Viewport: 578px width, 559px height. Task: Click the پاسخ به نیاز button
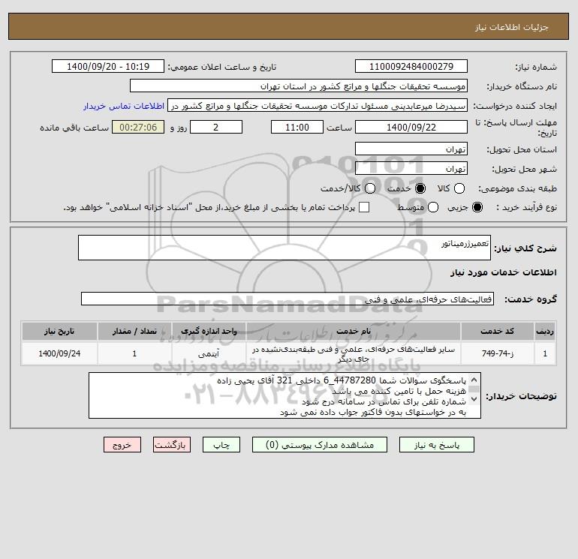tap(436, 445)
